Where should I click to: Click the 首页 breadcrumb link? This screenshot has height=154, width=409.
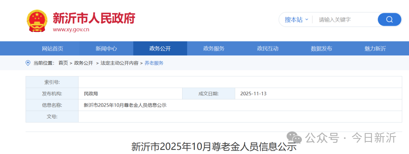pos(63,63)
